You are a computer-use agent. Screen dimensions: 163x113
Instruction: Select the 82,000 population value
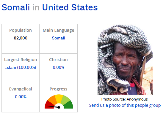coord(21,38)
